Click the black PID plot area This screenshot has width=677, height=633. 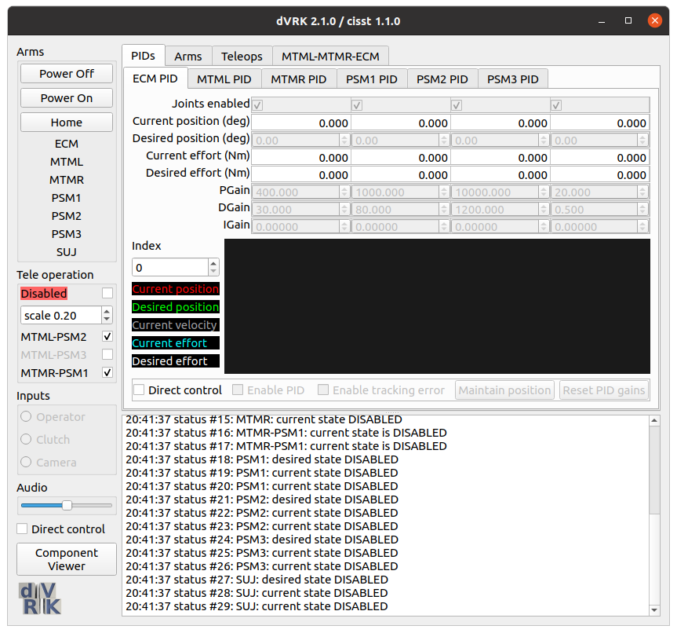(x=437, y=306)
